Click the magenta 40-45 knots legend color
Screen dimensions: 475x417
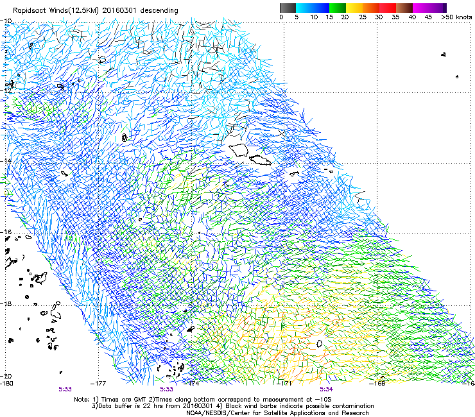[x=421, y=8]
